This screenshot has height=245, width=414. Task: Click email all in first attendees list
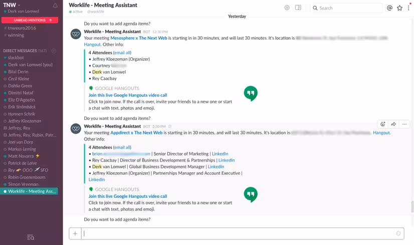(122, 53)
